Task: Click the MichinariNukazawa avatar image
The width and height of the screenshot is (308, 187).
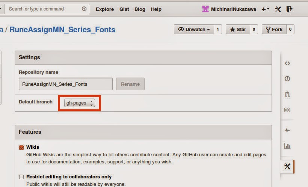Action: (x=205, y=9)
